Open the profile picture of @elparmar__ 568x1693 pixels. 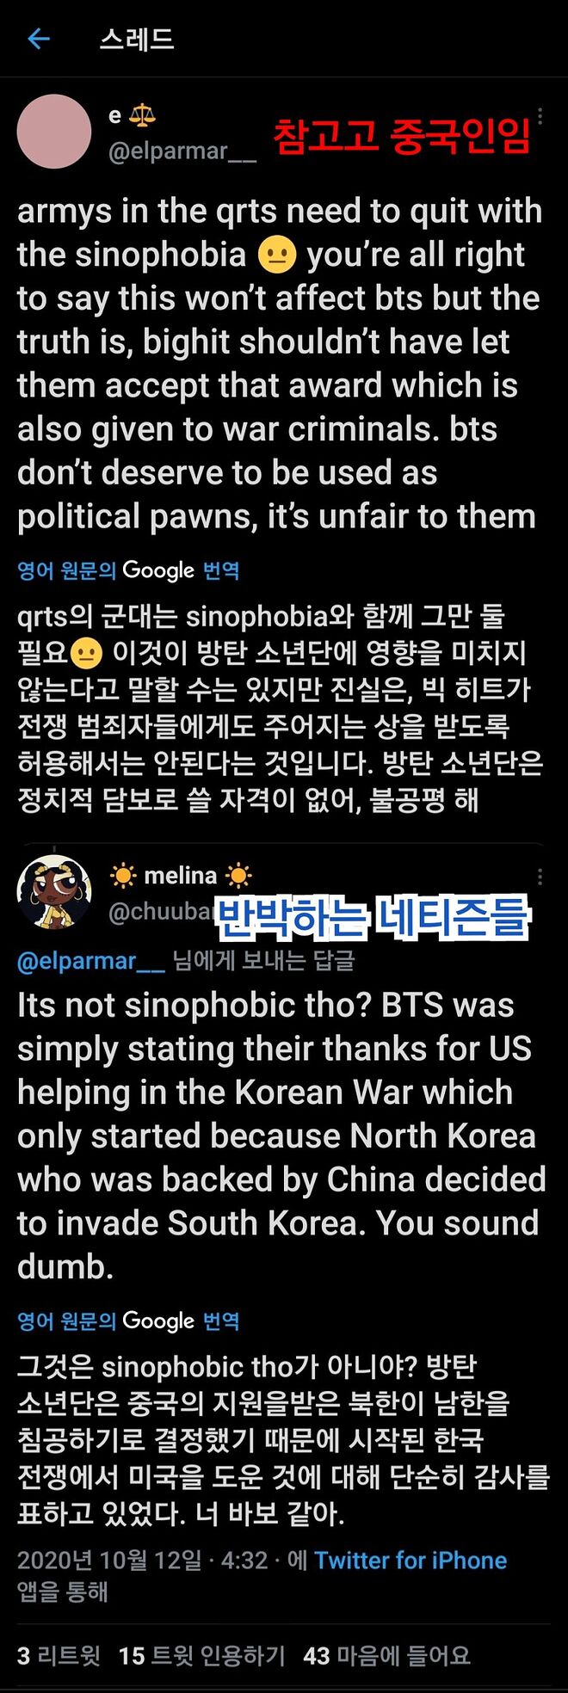54,132
